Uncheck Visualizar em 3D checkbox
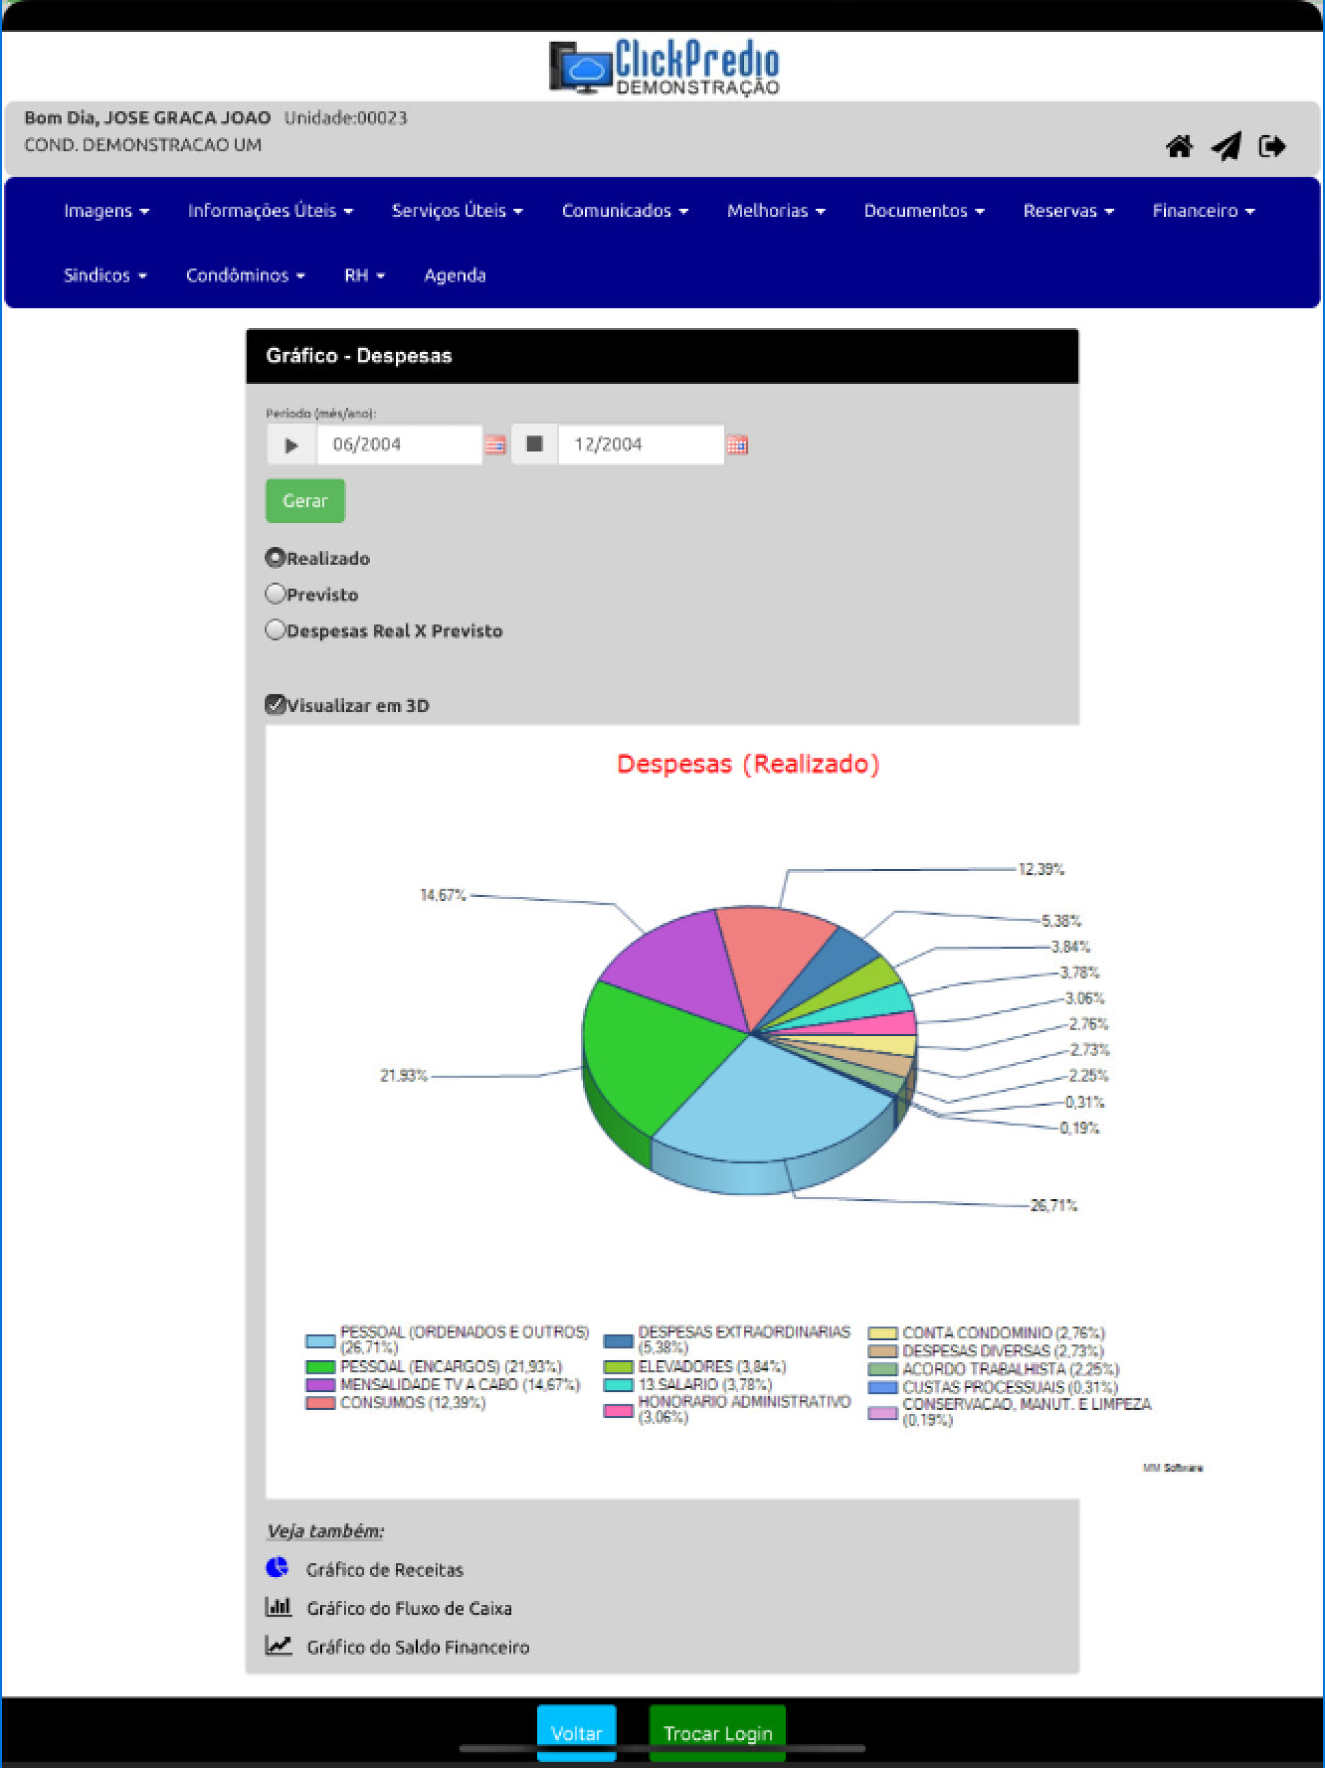The height and width of the screenshot is (1768, 1325). [275, 704]
